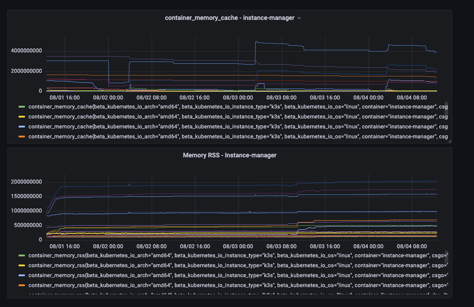Click the green container_memory_rss series marker
The image size is (474, 307).
[x=23, y=255]
